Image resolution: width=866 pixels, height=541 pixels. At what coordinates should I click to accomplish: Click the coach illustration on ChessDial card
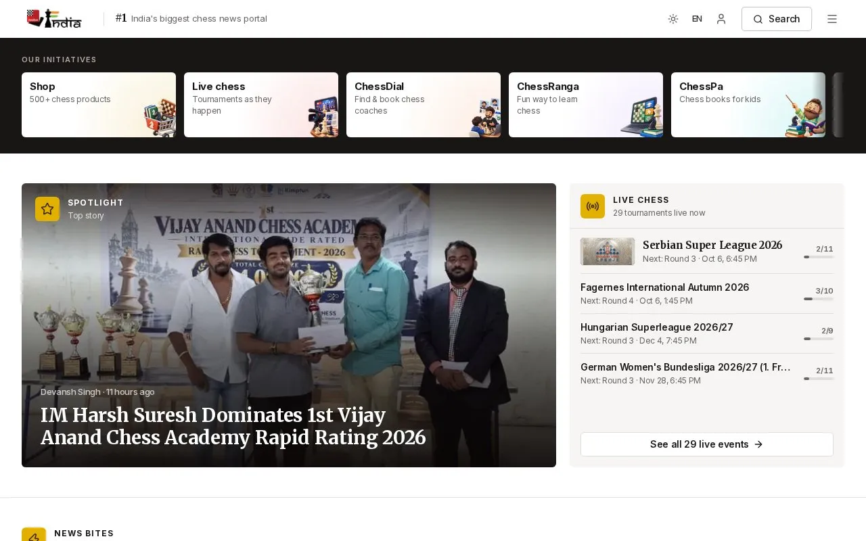pos(485,118)
